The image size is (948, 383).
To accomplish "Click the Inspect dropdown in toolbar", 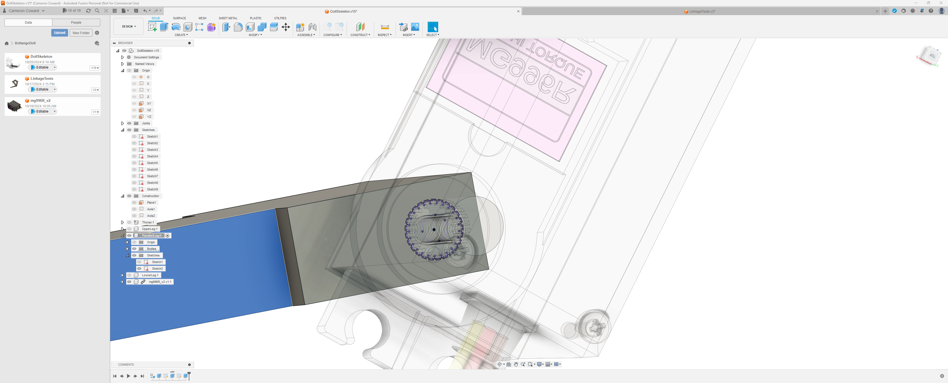I will (384, 34).
